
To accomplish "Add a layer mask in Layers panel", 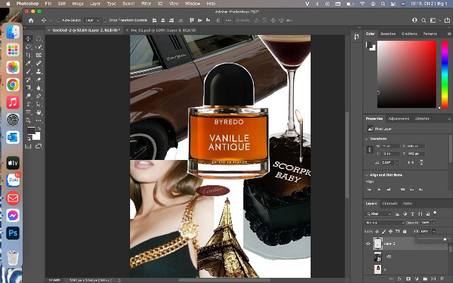I will click(408, 279).
